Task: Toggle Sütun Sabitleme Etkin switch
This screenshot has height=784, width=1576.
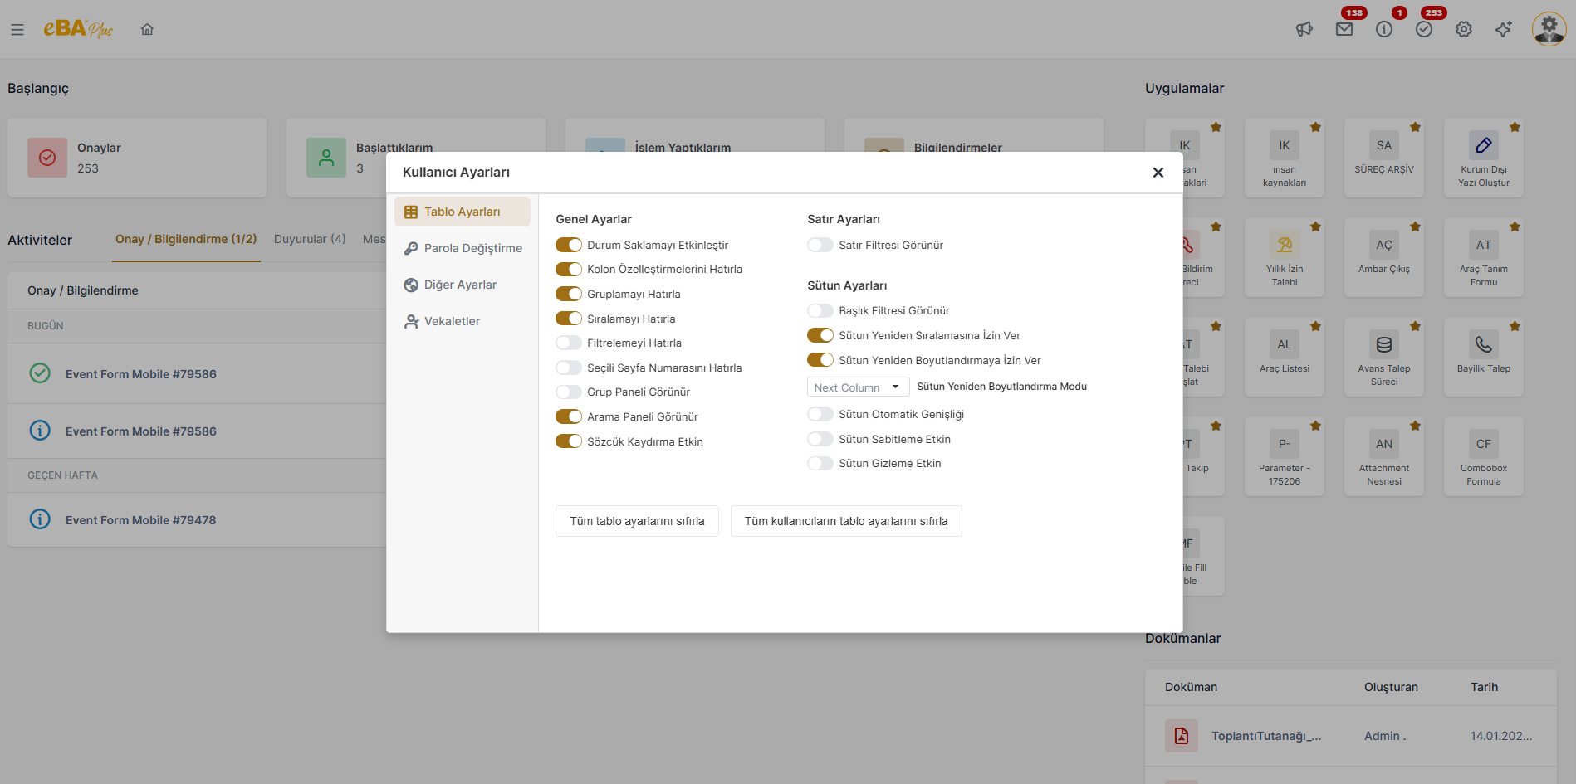Action: 820,439
